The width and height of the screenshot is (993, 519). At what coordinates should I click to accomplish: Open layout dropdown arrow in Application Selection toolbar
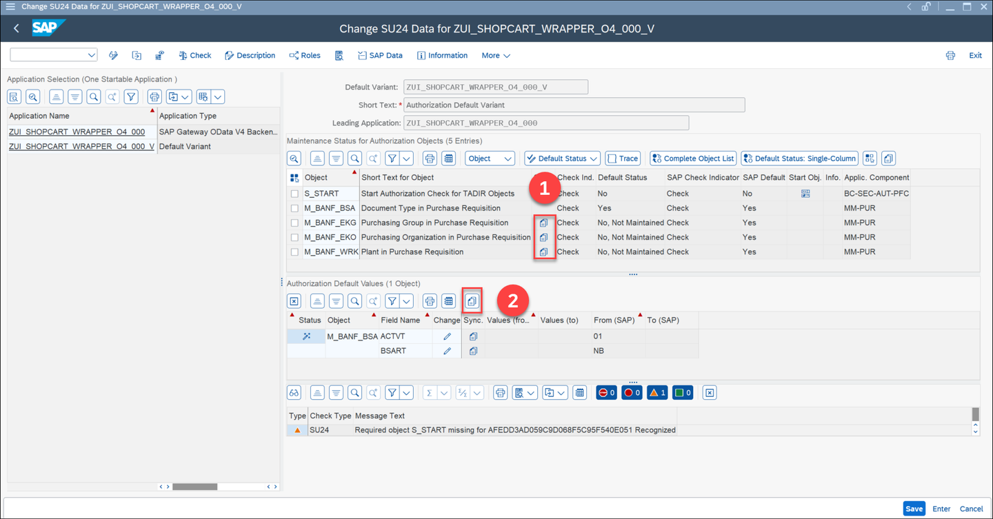(x=218, y=97)
